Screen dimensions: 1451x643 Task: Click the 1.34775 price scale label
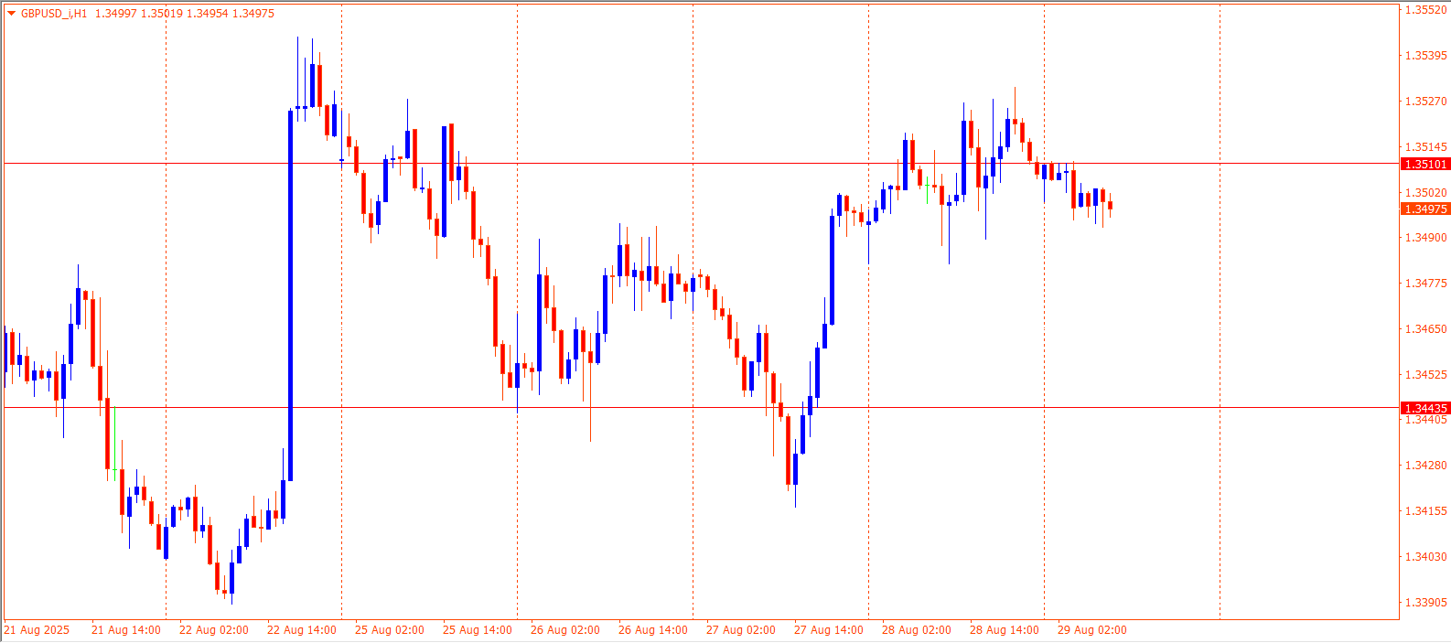1425,284
